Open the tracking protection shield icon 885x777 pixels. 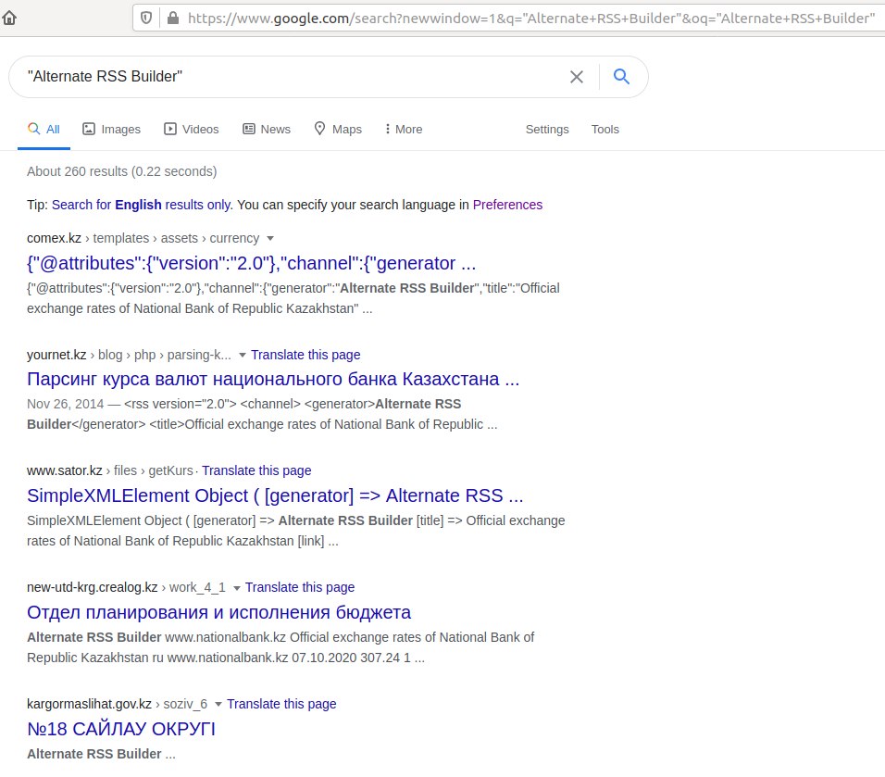146,19
